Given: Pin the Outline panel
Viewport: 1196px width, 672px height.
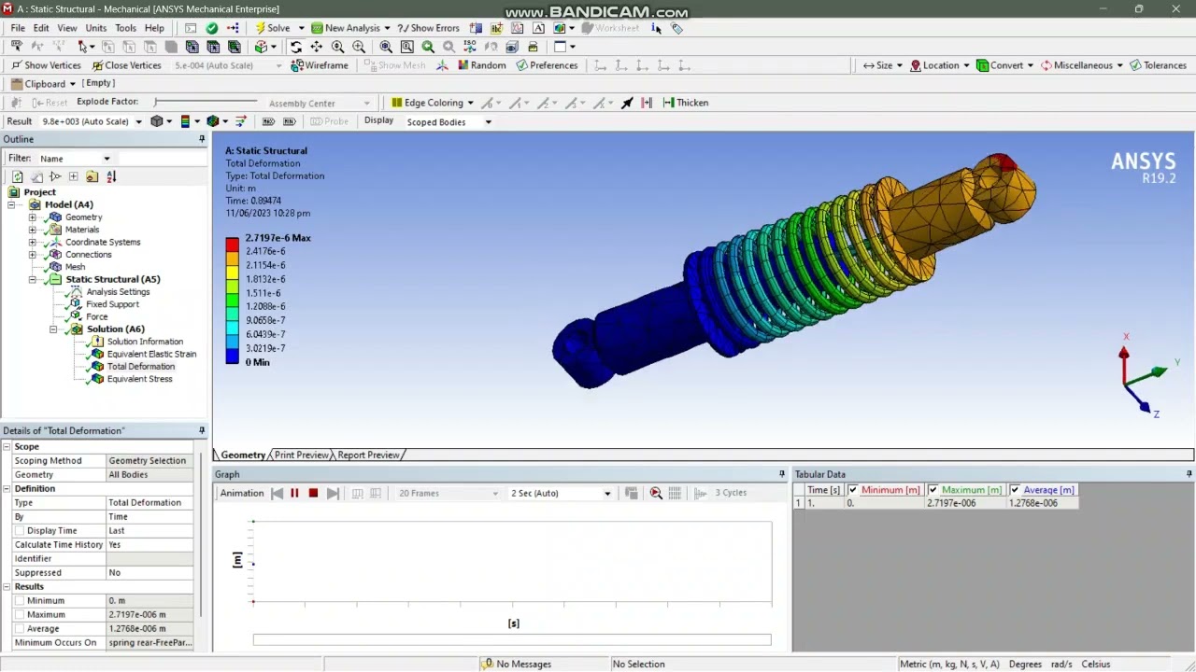Looking at the screenshot, I should [x=202, y=139].
